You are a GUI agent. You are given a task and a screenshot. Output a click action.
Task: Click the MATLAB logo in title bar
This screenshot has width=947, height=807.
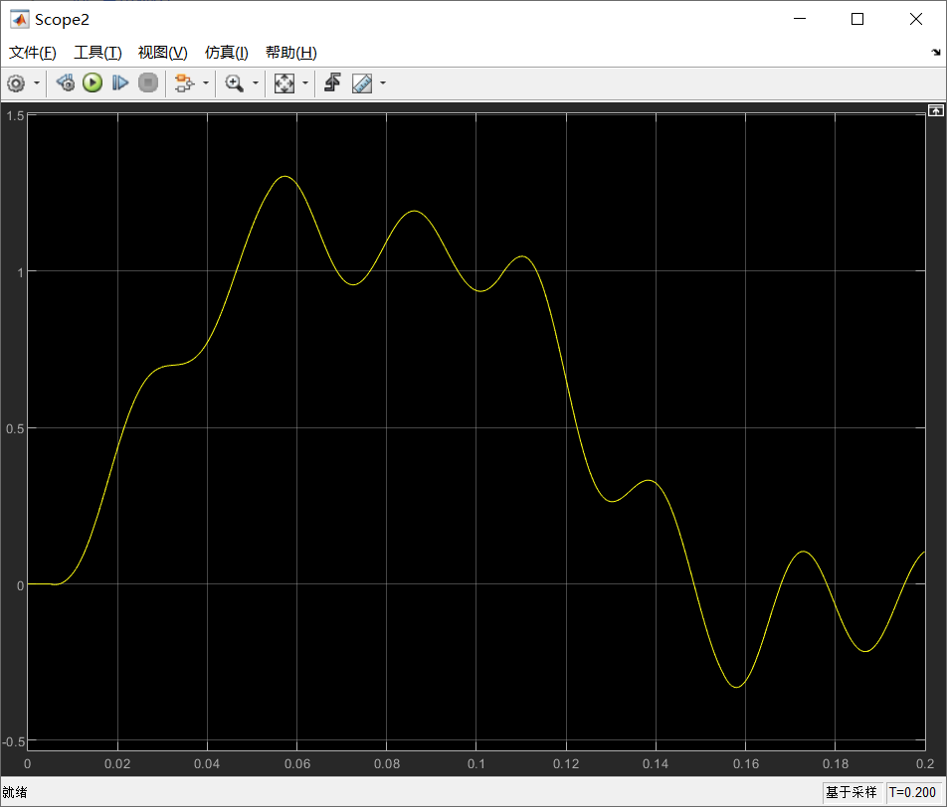click(x=19, y=19)
